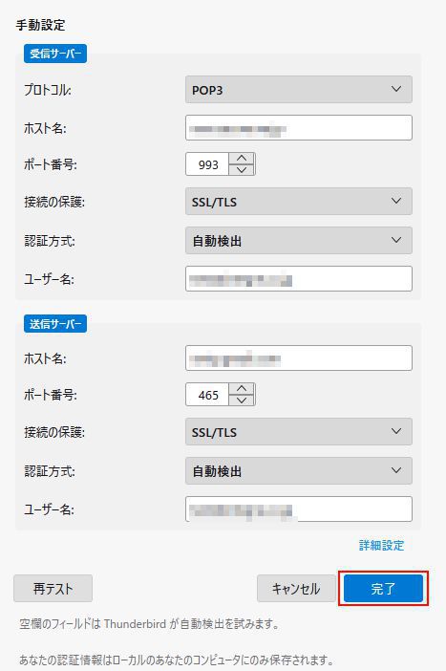Decrease the outgoing port number 465
Screen dimensions: 446x671
[242, 400]
